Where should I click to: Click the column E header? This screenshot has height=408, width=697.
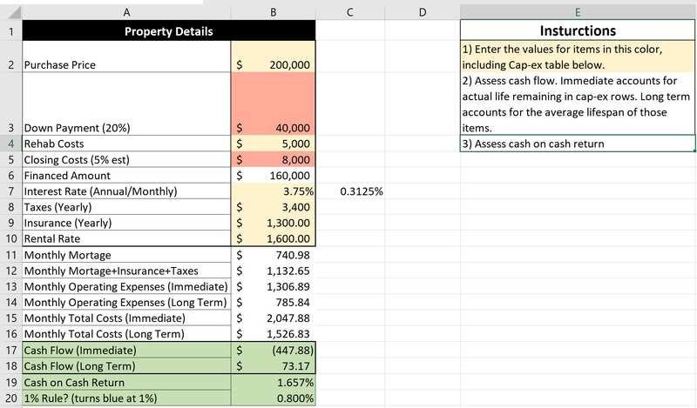point(578,11)
